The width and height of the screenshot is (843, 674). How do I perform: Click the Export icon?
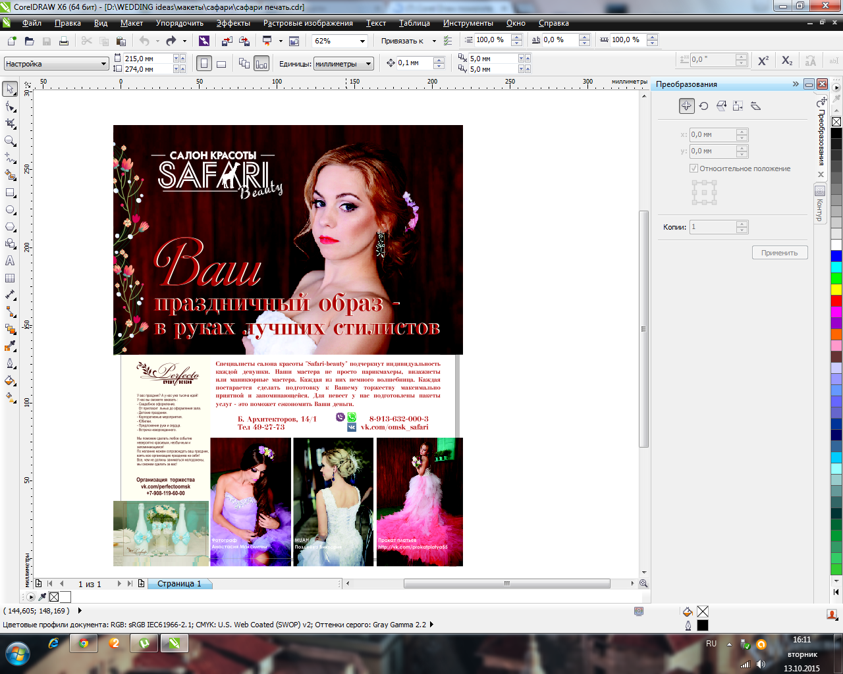click(x=244, y=41)
